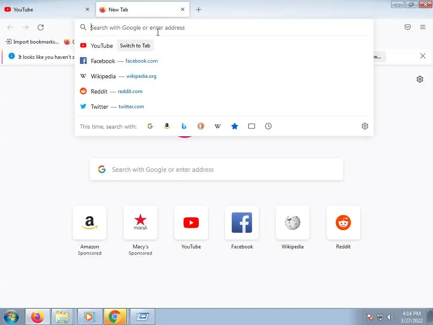Click the Switch to Tab button
The height and width of the screenshot is (325, 433).
pos(135,46)
